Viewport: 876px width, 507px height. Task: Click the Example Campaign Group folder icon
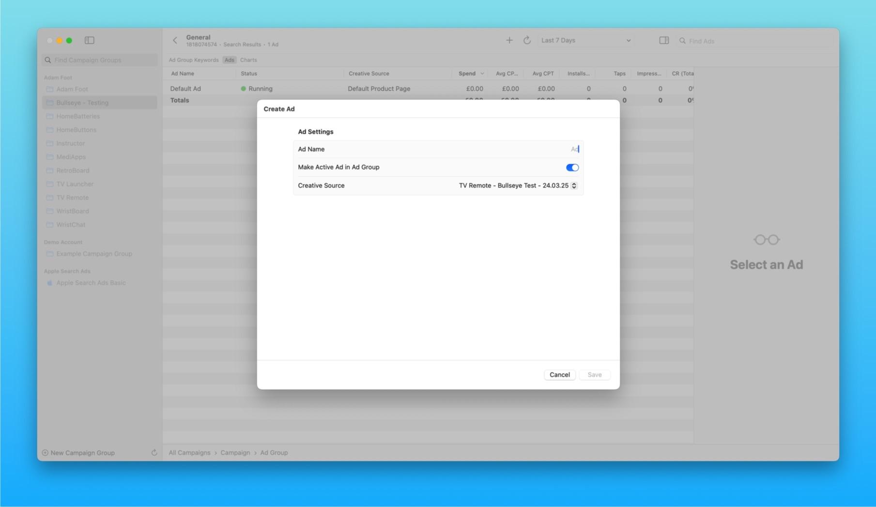point(49,254)
